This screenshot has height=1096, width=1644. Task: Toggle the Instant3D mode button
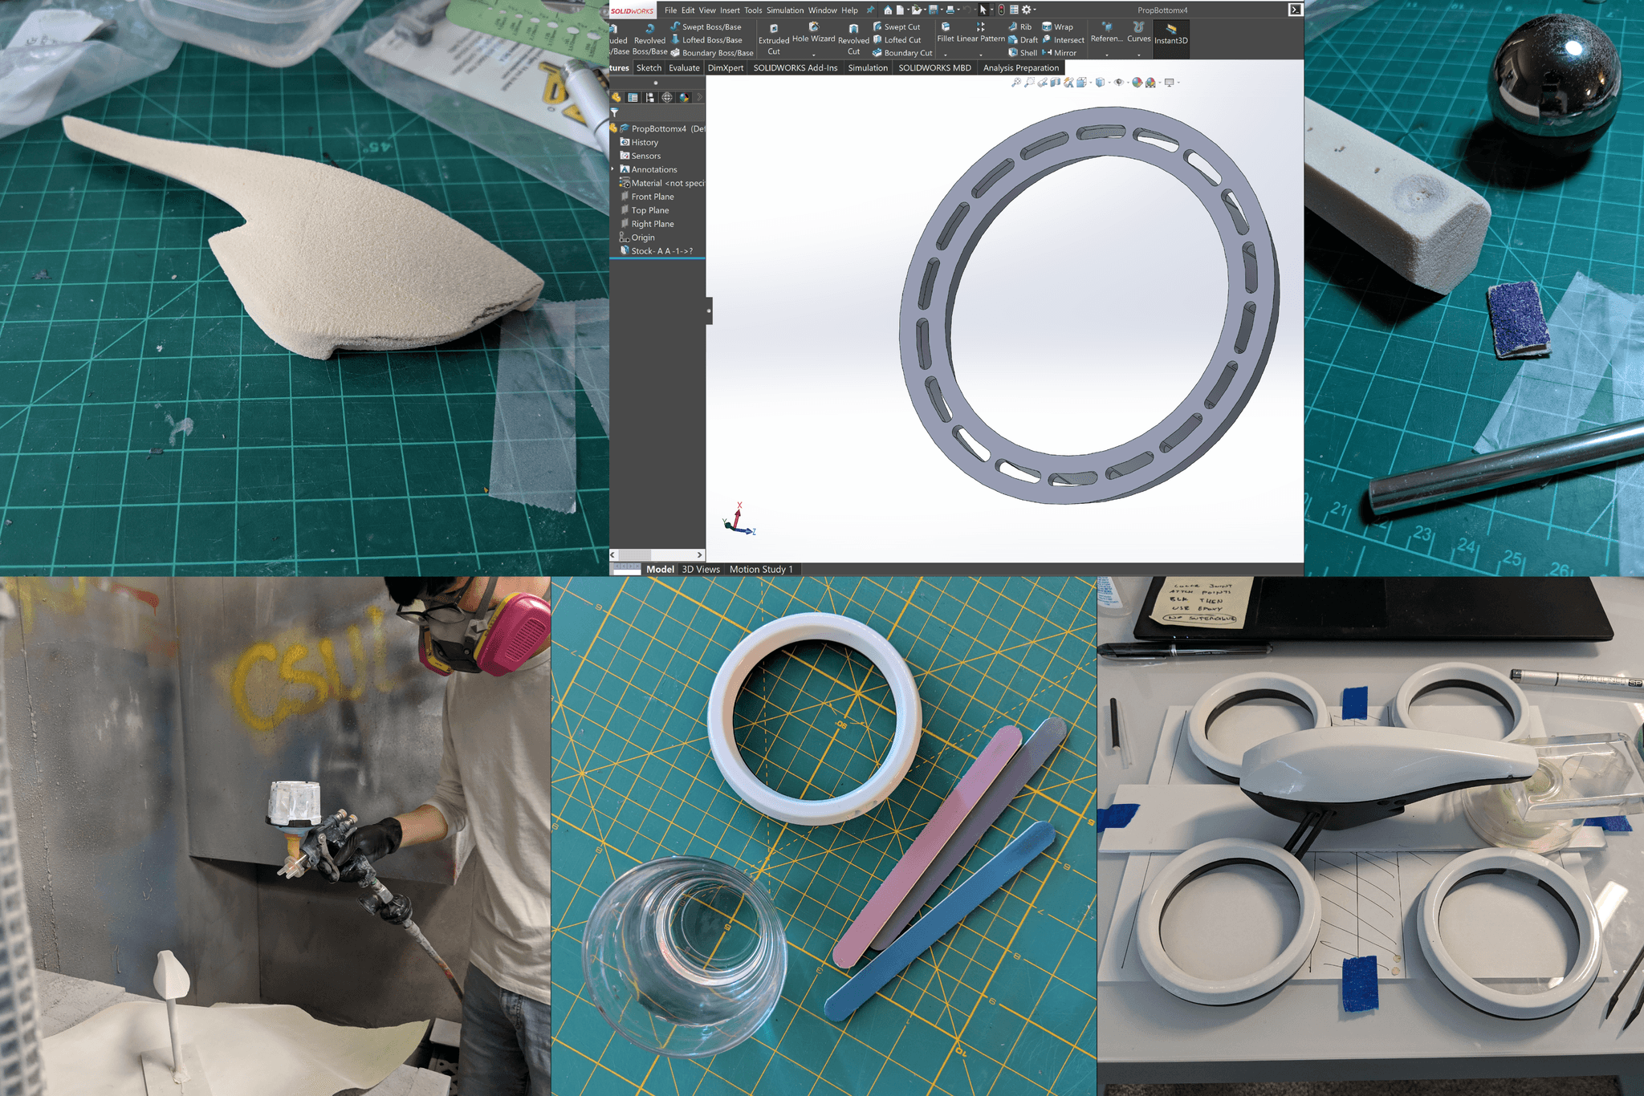pyautogui.click(x=1170, y=35)
